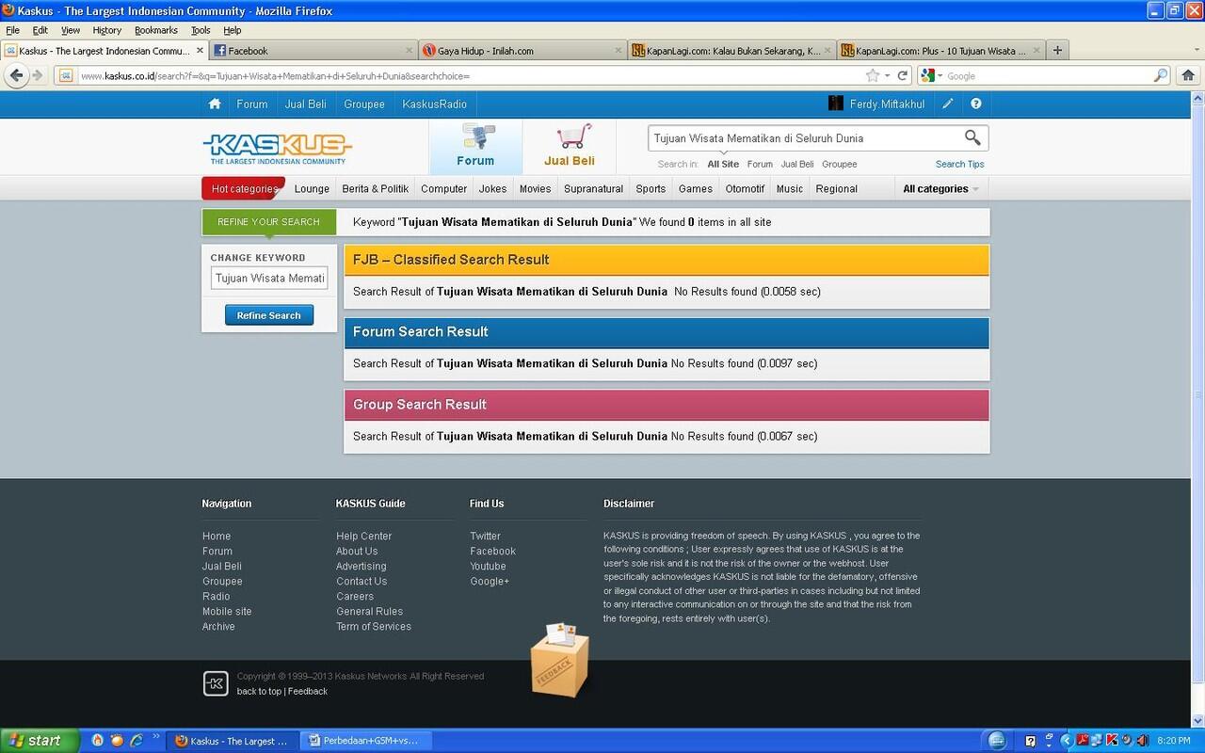Open the Otomotif category

point(745,189)
